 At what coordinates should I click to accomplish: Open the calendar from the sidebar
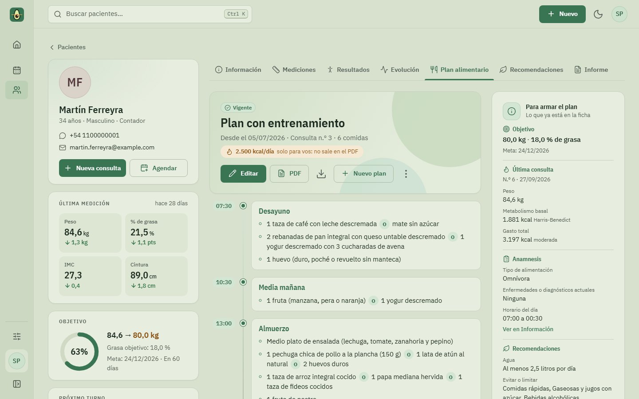coord(17,70)
